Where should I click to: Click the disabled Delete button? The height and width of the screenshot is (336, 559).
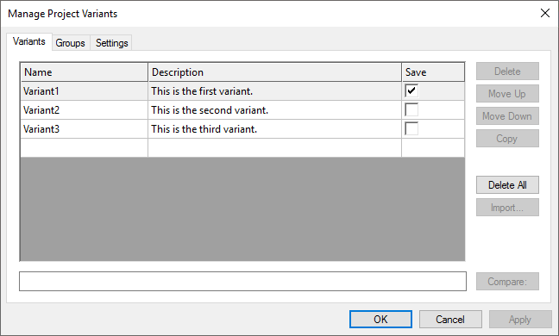507,72
